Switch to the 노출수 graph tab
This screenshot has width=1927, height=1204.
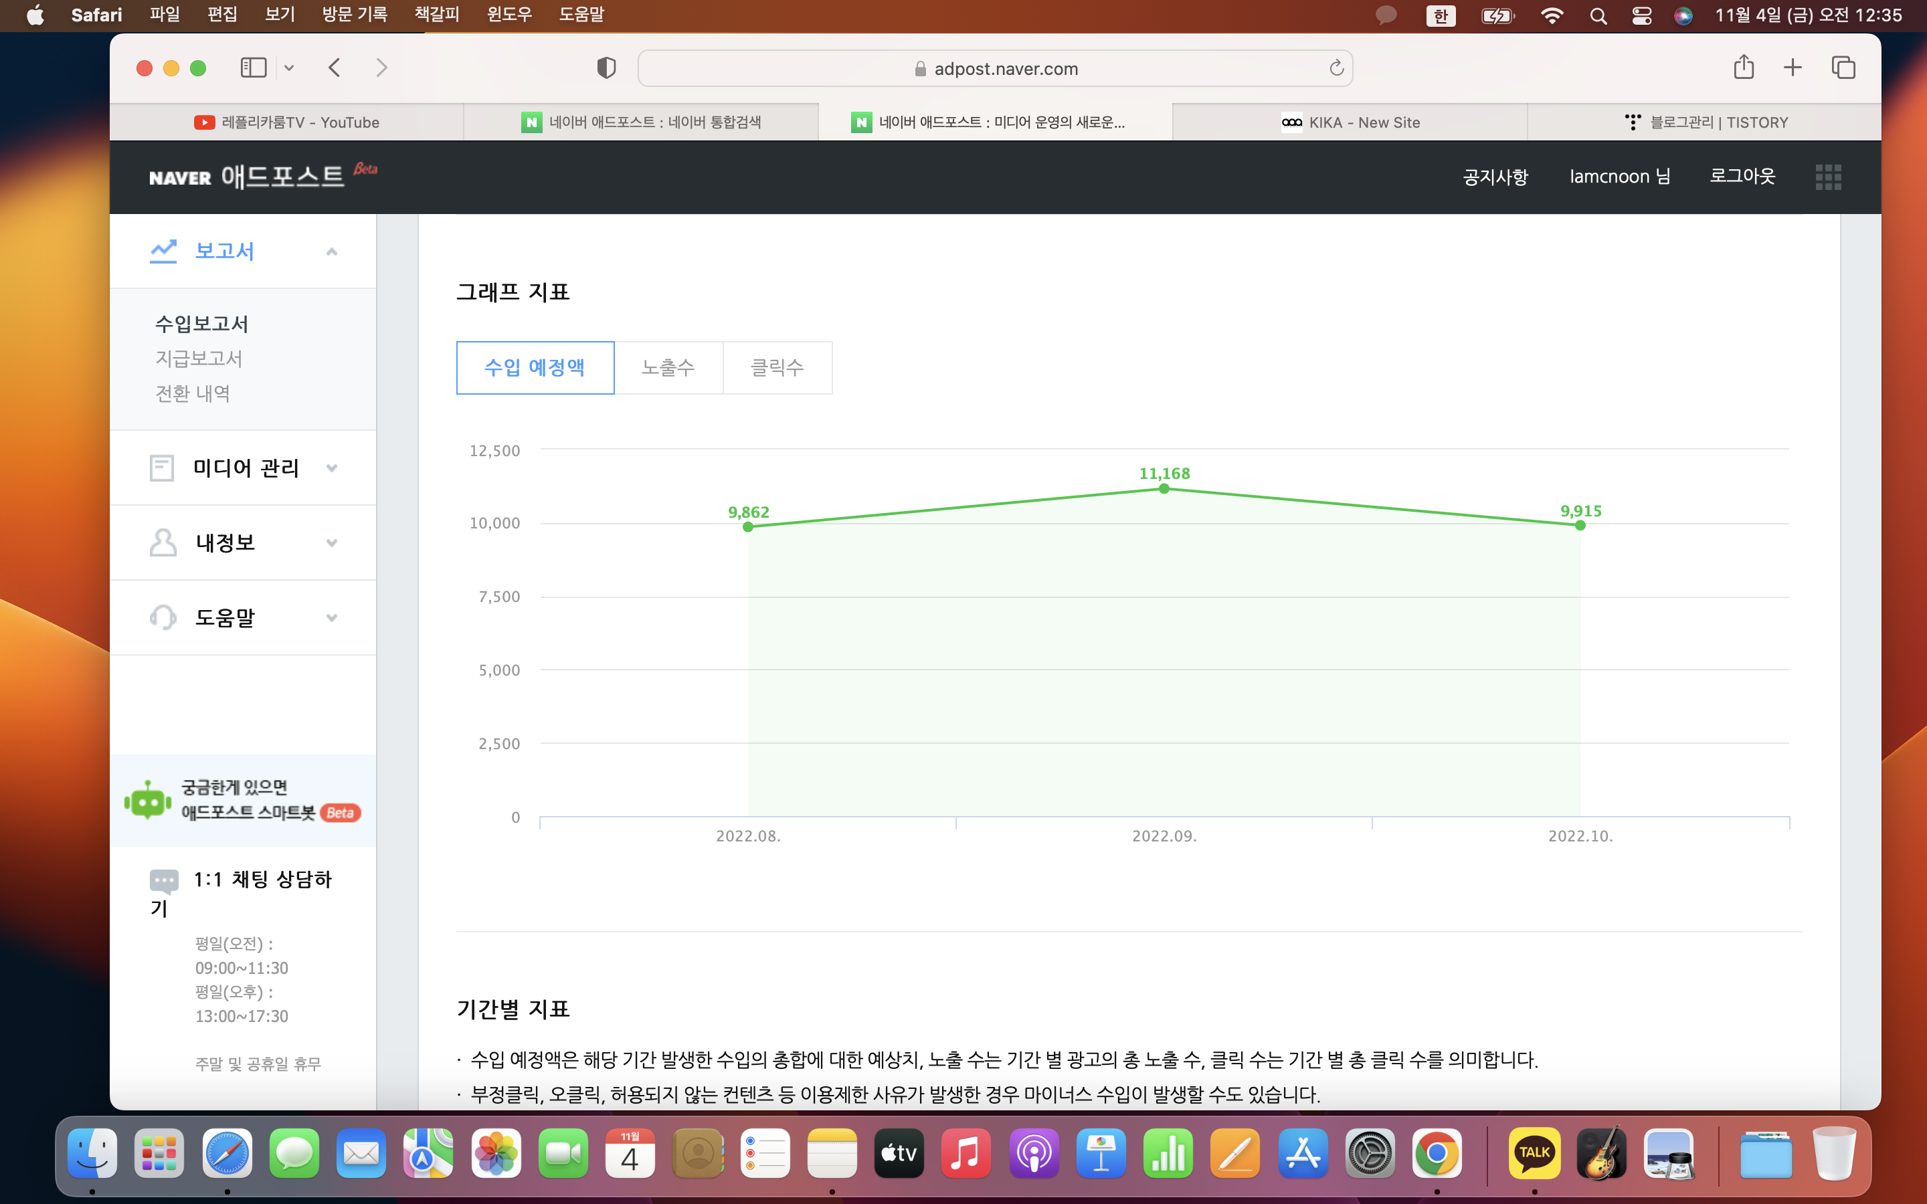click(x=668, y=367)
